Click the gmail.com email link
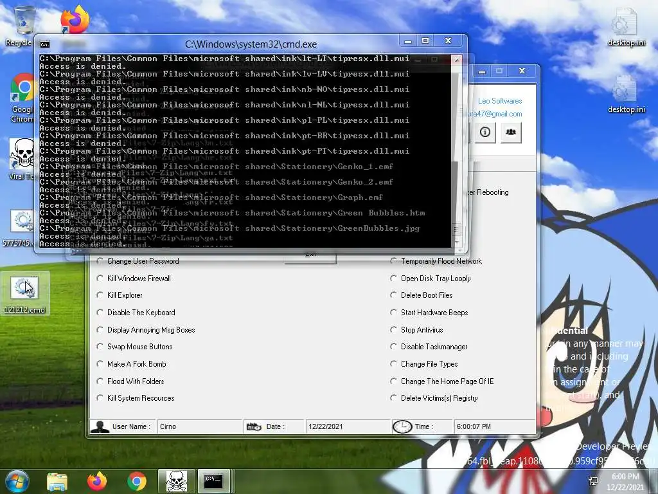658x494 pixels. (x=495, y=114)
